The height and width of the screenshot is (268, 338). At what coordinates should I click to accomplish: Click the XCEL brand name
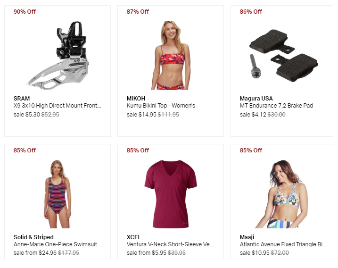click(134, 237)
